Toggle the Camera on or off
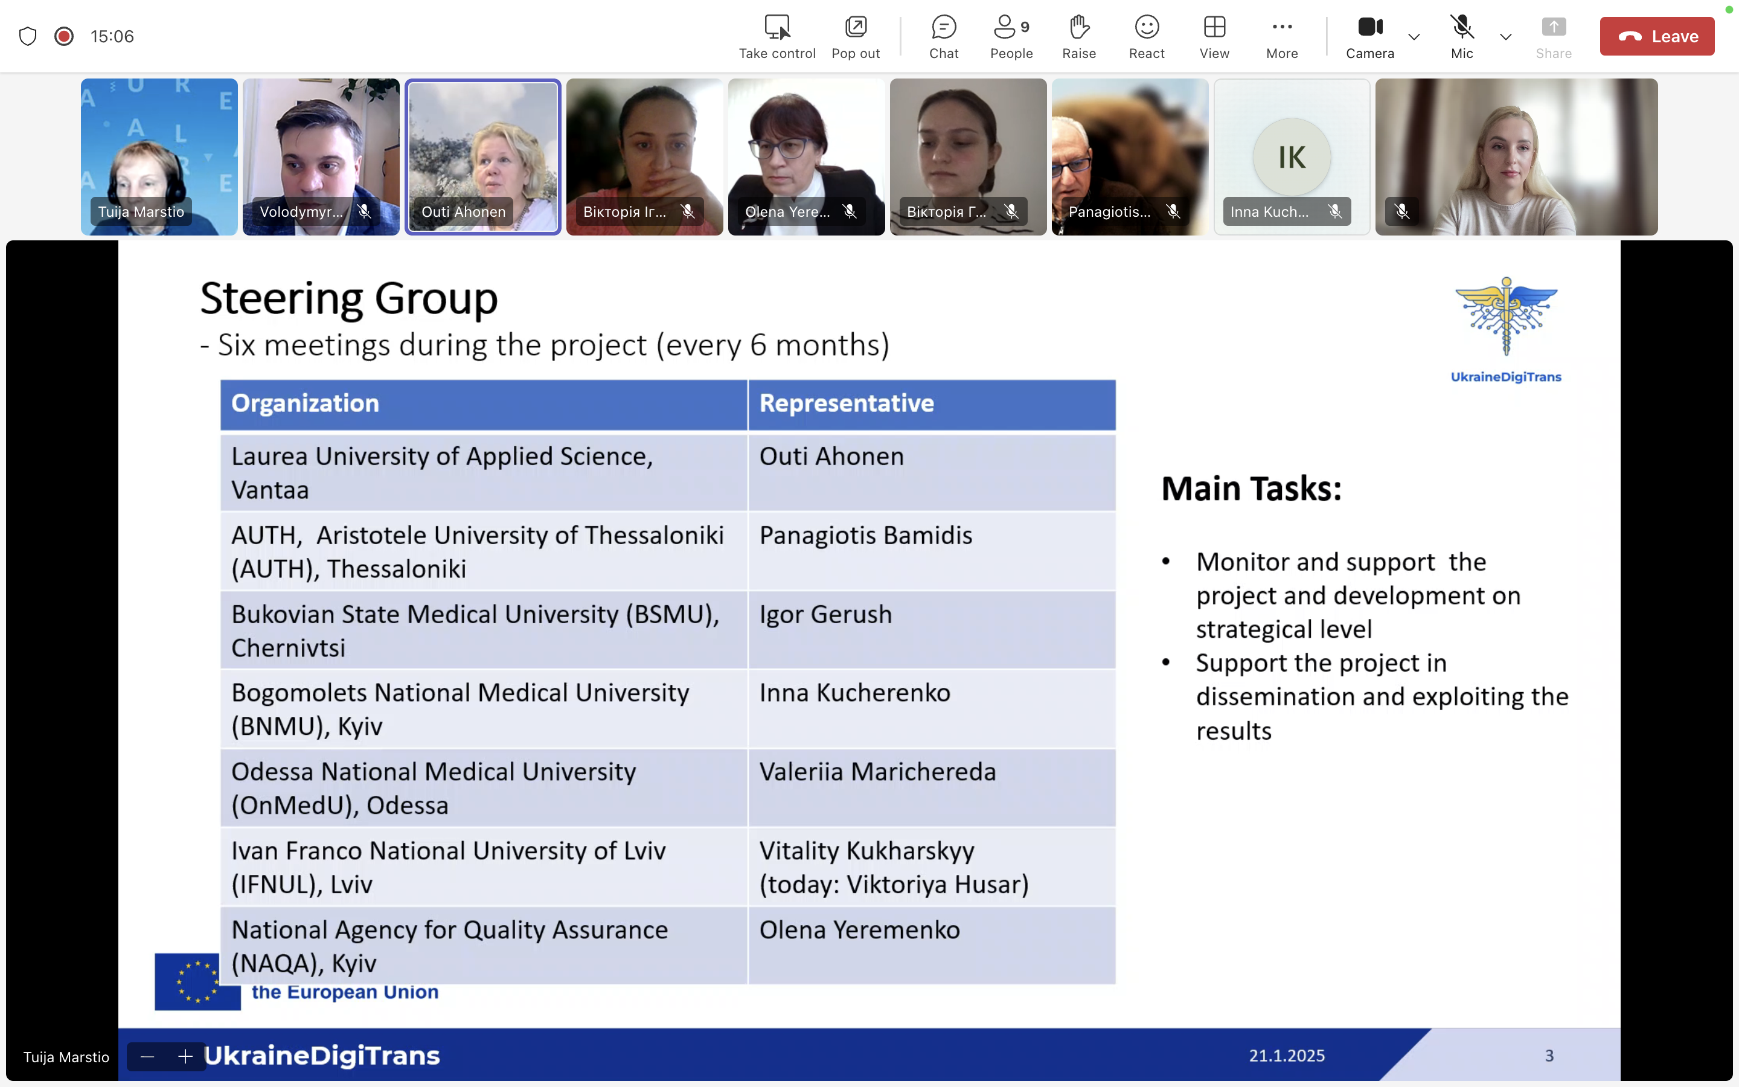The height and width of the screenshot is (1087, 1739). [x=1369, y=37]
